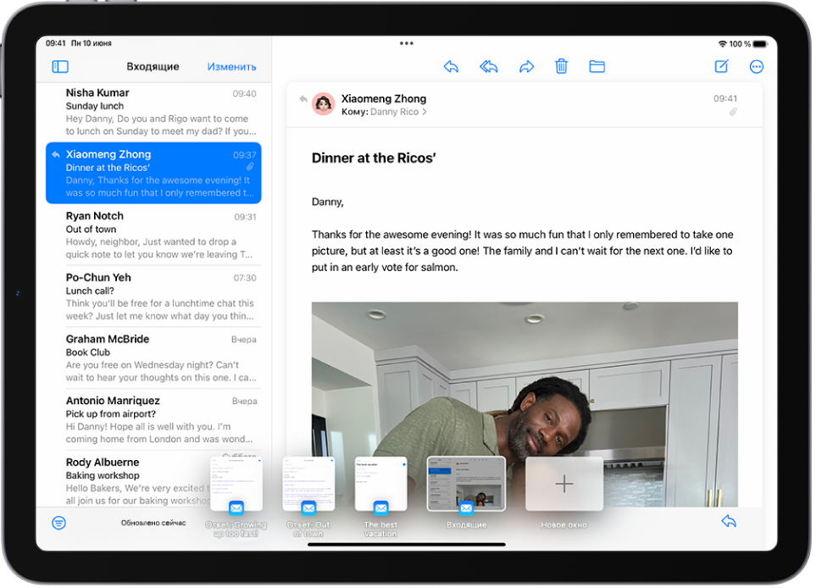
Task: Open Antonio Manriquez's airport pickup email
Action: coord(153,419)
